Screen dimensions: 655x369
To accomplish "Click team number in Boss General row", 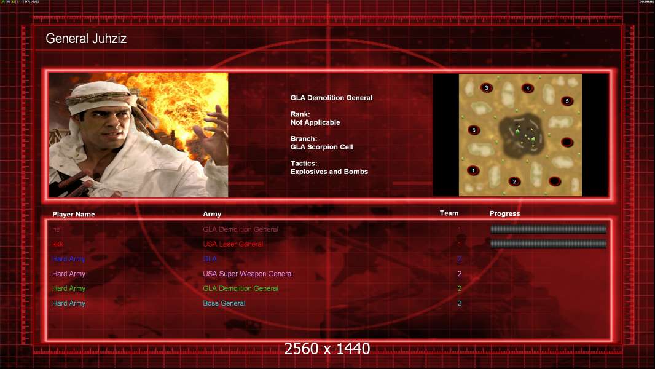I will [x=459, y=303].
